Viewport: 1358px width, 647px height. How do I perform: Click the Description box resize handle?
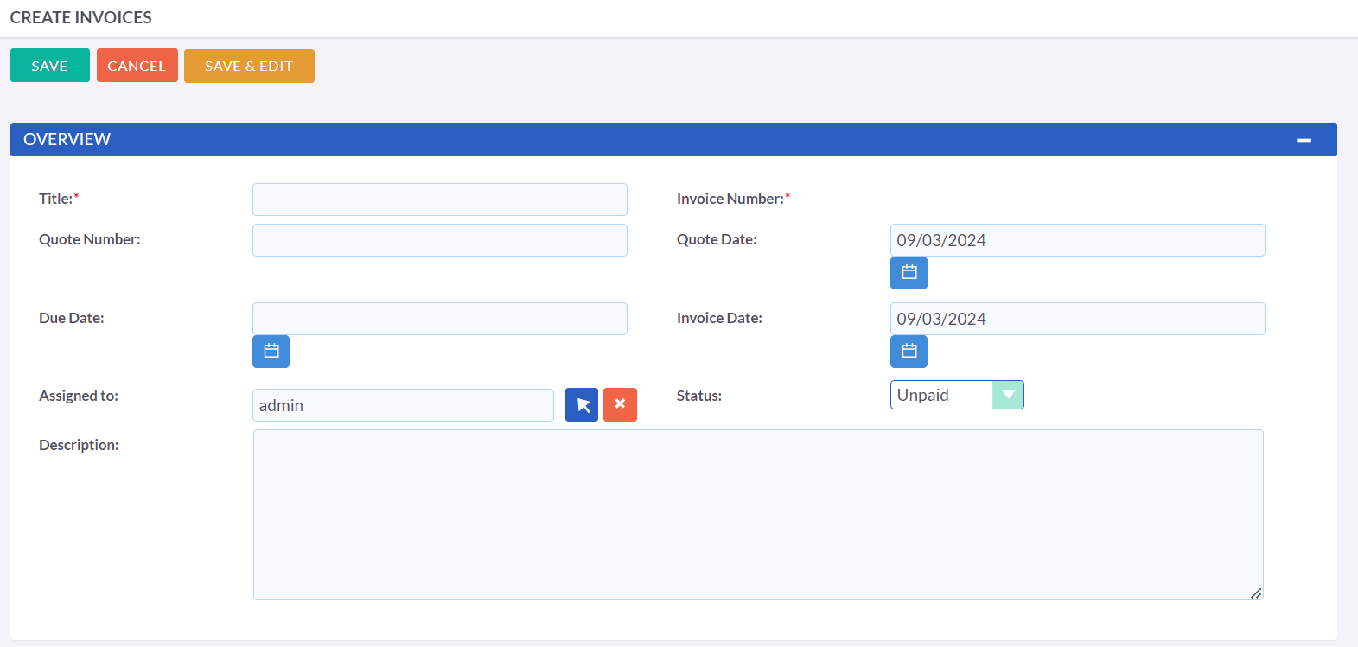[x=1256, y=593]
